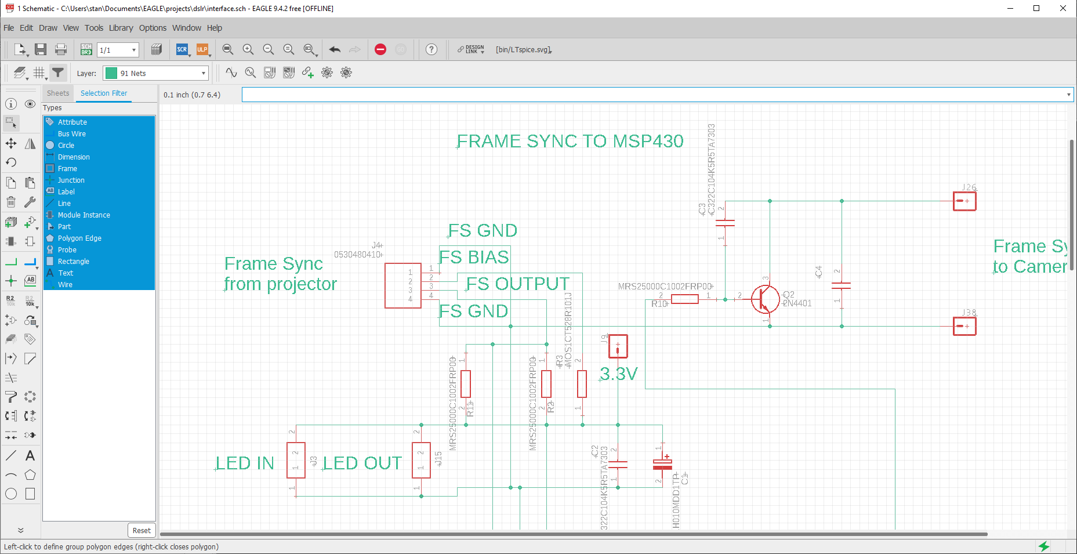
Task: Zoom in on the schematic
Action: (x=248, y=49)
